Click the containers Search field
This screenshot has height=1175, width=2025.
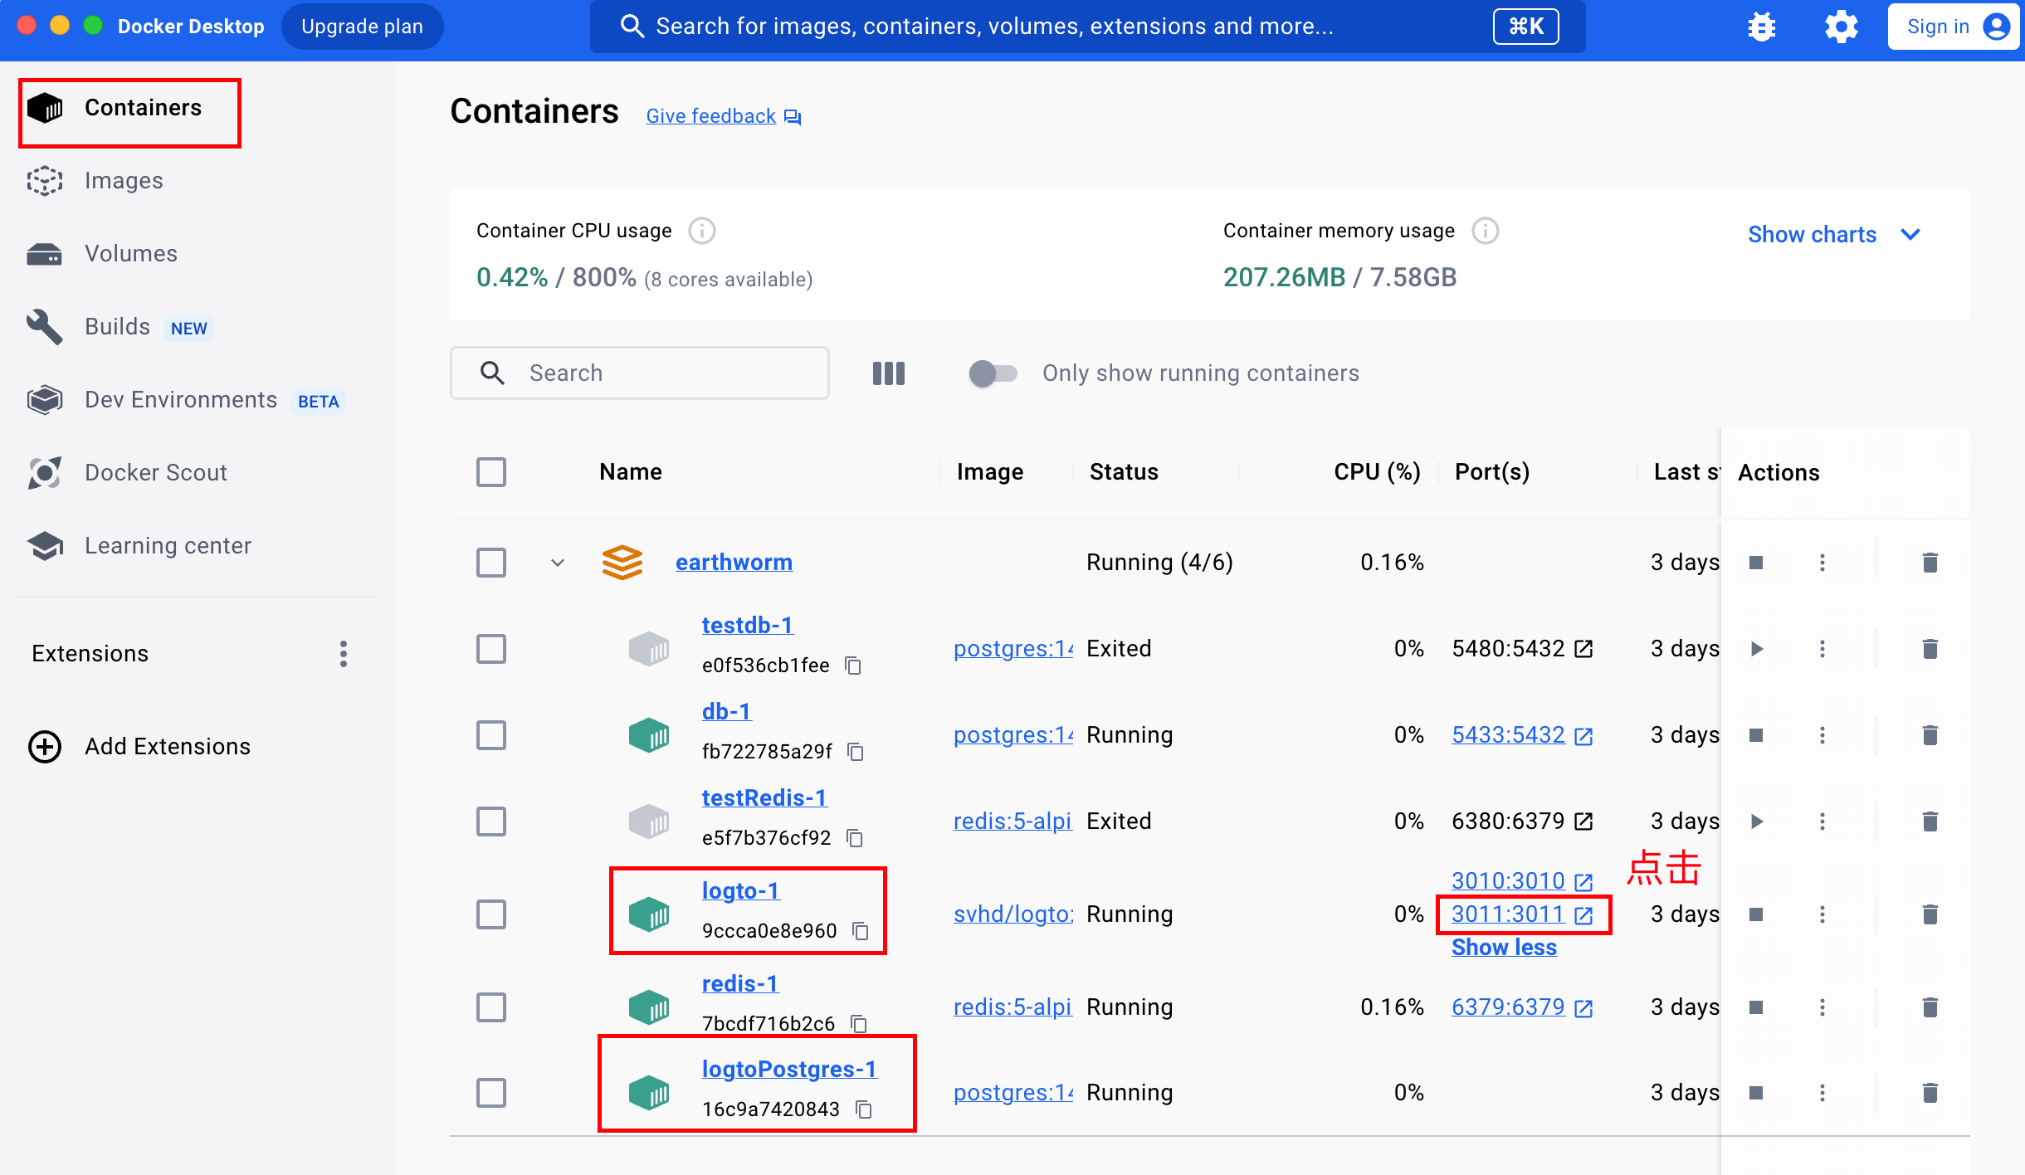click(640, 373)
